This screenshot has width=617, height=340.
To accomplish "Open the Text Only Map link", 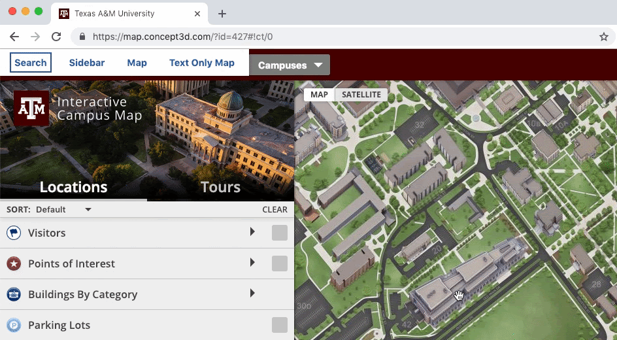I will point(201,63).
